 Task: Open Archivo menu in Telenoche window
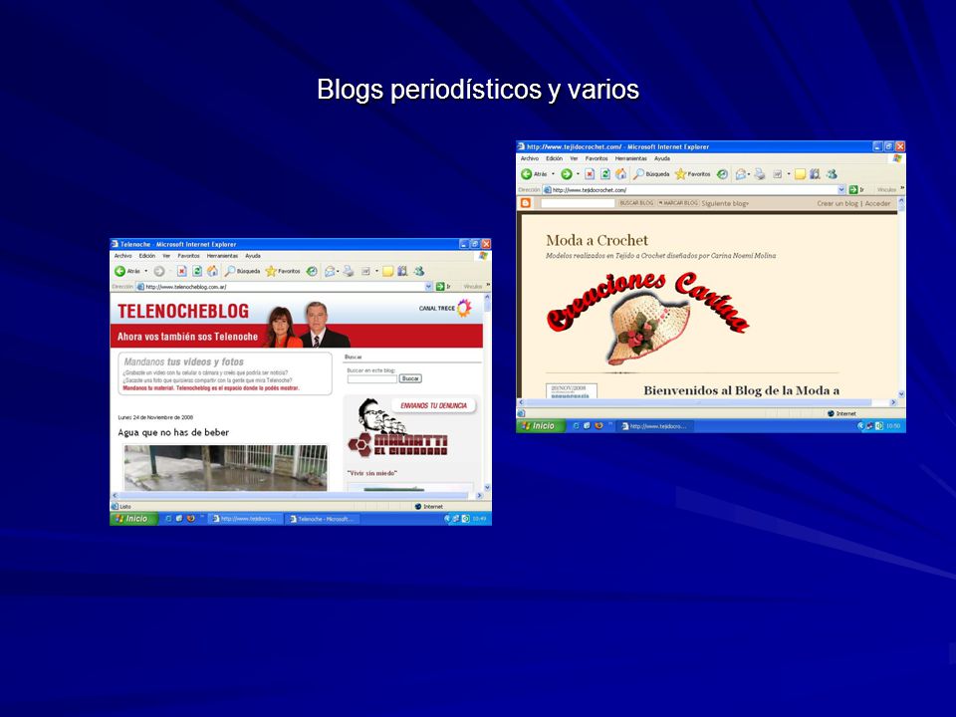pos(123,256)
